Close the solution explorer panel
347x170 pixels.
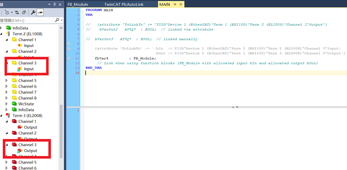pos(60,4)
